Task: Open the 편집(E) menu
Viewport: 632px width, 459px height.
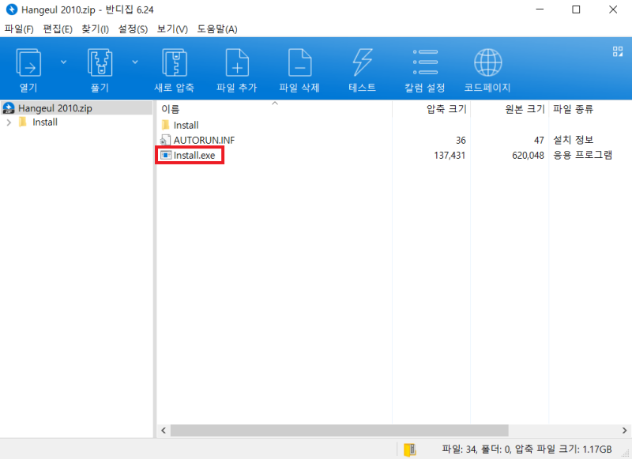Action: click(x=58, y=29)
